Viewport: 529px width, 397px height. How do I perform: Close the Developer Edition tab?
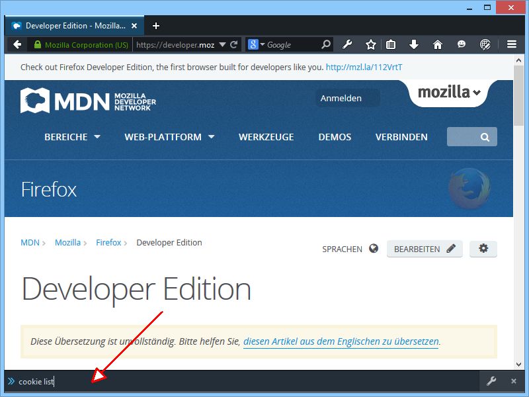pyautogui.click(x=134, y=26)
